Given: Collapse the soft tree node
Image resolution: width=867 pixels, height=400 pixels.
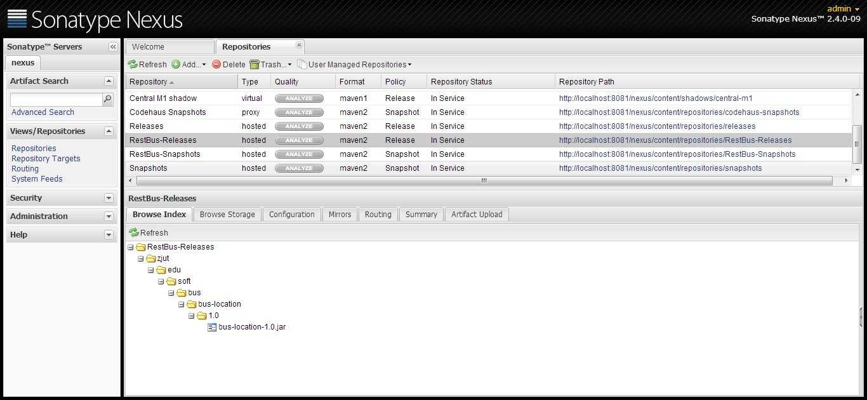Looking at the screenshot, I should point(161,281).
